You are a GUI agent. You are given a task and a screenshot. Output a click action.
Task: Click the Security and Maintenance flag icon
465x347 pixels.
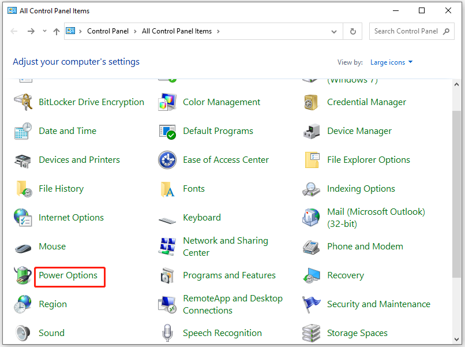[311, 304]
